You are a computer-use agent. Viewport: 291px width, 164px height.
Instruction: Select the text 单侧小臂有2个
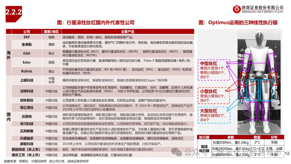pyautogui.click(x=213, y=96)
